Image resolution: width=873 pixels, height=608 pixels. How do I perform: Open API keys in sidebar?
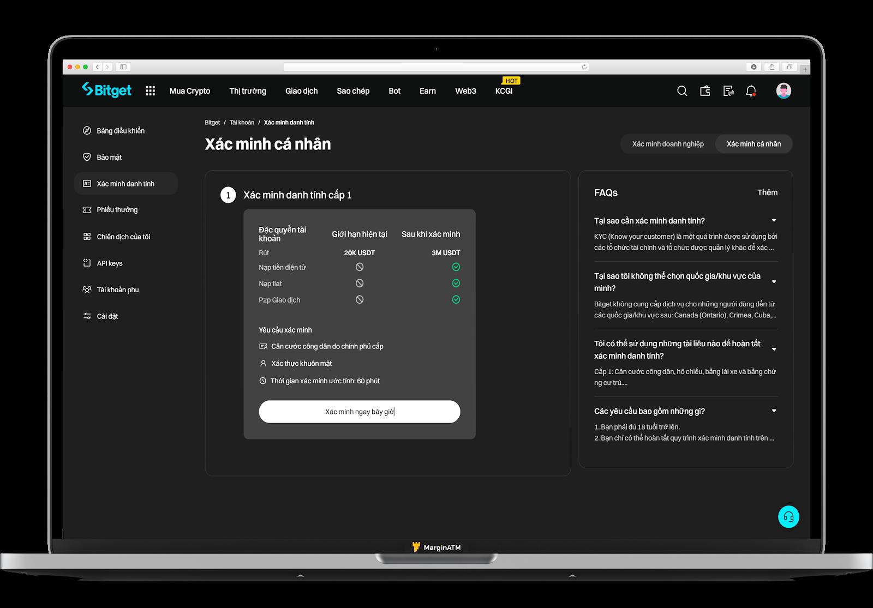point(103,263)
